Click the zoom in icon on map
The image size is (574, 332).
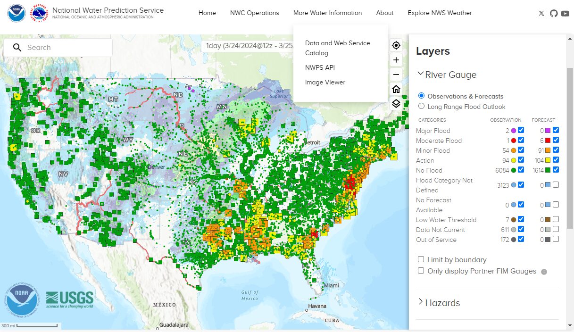396,60
